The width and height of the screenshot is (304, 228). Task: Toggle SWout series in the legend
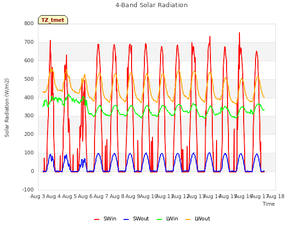point(136,218)
